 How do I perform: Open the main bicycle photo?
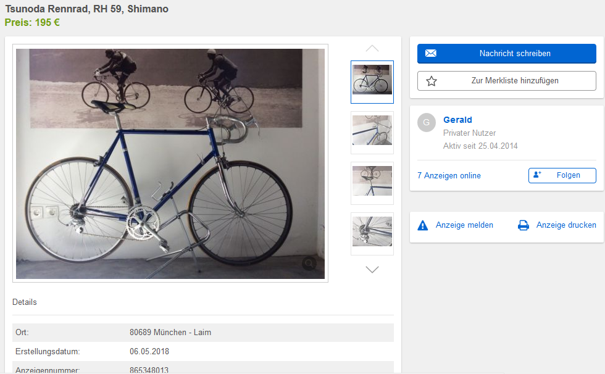click(x=170, y=164)
